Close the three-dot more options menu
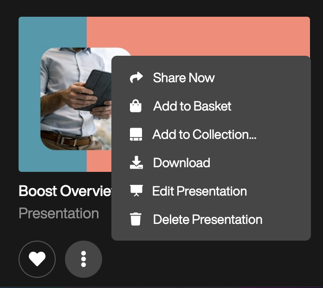Image resolution: width=323 pixels, height=288 pixels. click(x=84, y=259)
